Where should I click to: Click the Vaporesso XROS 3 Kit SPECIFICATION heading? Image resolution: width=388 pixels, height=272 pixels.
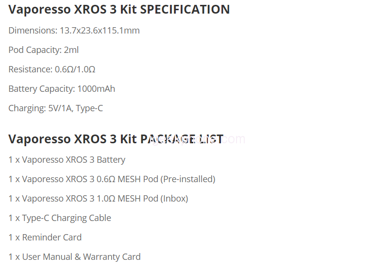[119, 9]
